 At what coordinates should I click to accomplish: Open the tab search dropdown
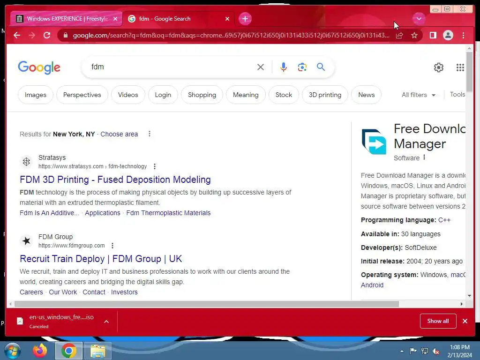point(419,19)
